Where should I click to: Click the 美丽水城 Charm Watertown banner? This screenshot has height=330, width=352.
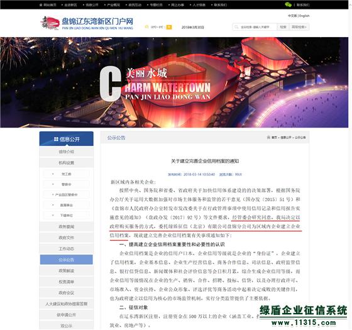(174, 82)
